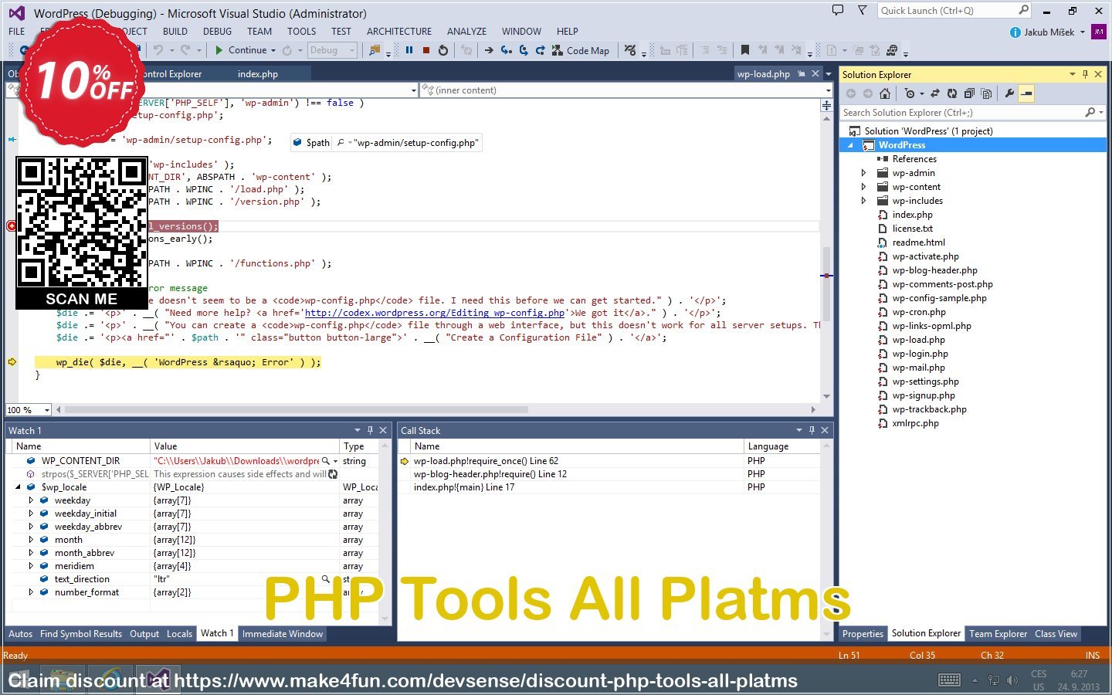This screenshot has height=695, width=1112.
Task: Expand the wp-admin folder
Action: 864,173
